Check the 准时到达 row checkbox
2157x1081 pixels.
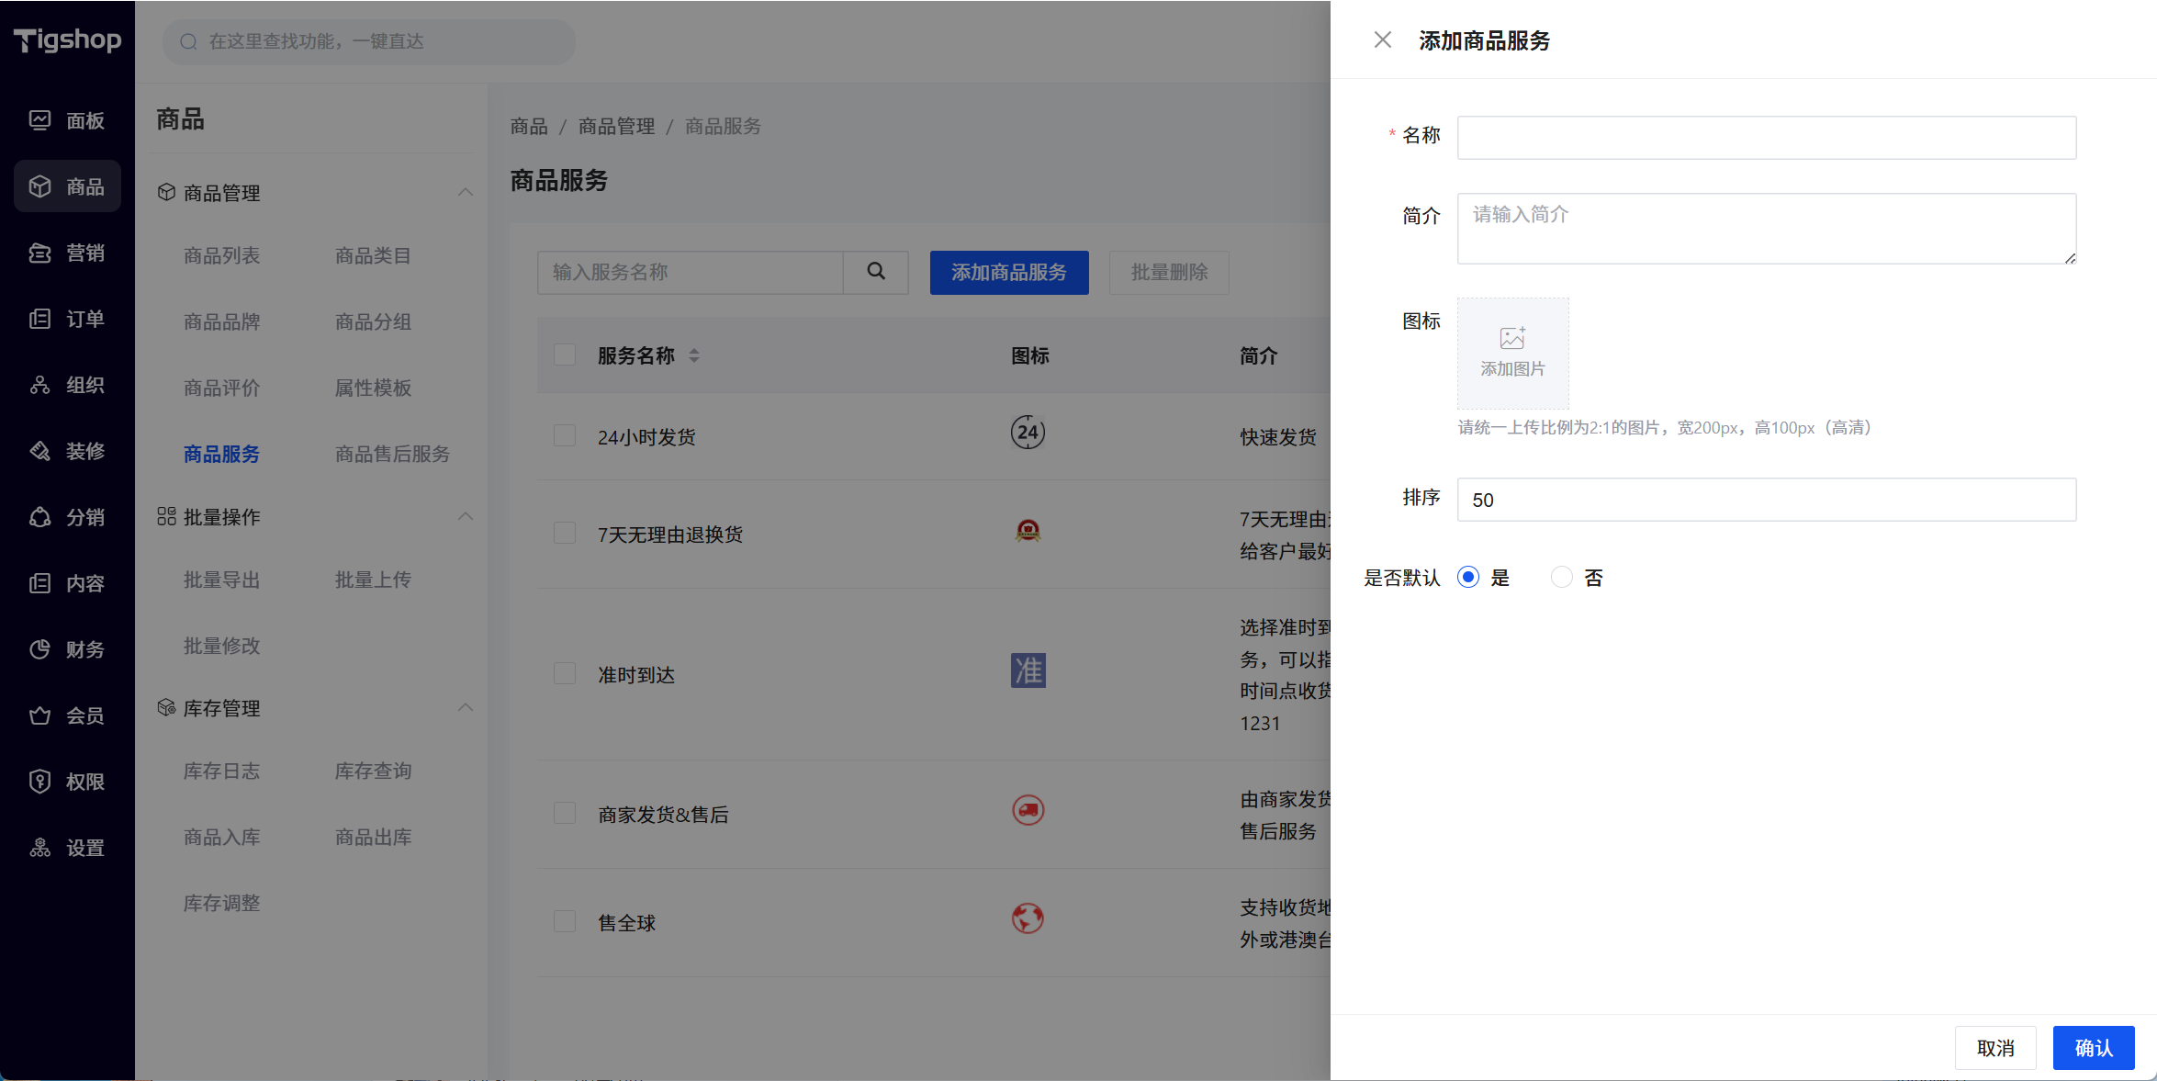[x=565, y=674]
